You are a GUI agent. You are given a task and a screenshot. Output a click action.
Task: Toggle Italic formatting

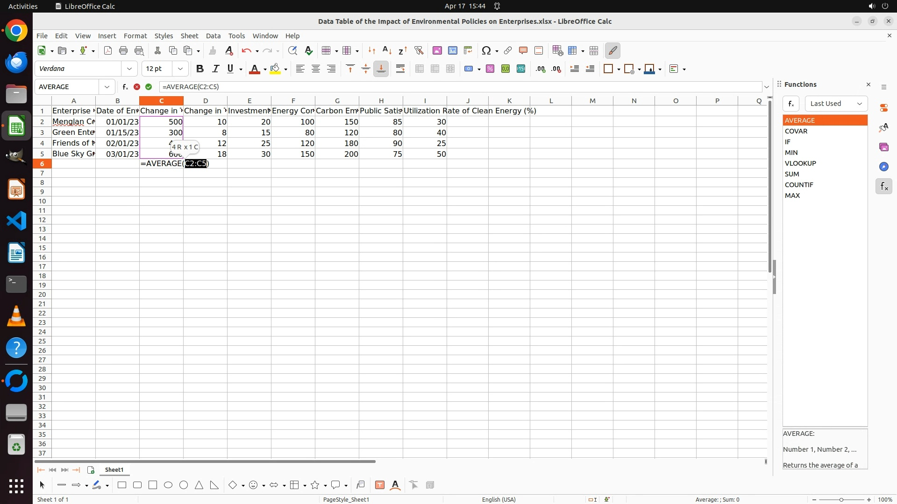215,69
